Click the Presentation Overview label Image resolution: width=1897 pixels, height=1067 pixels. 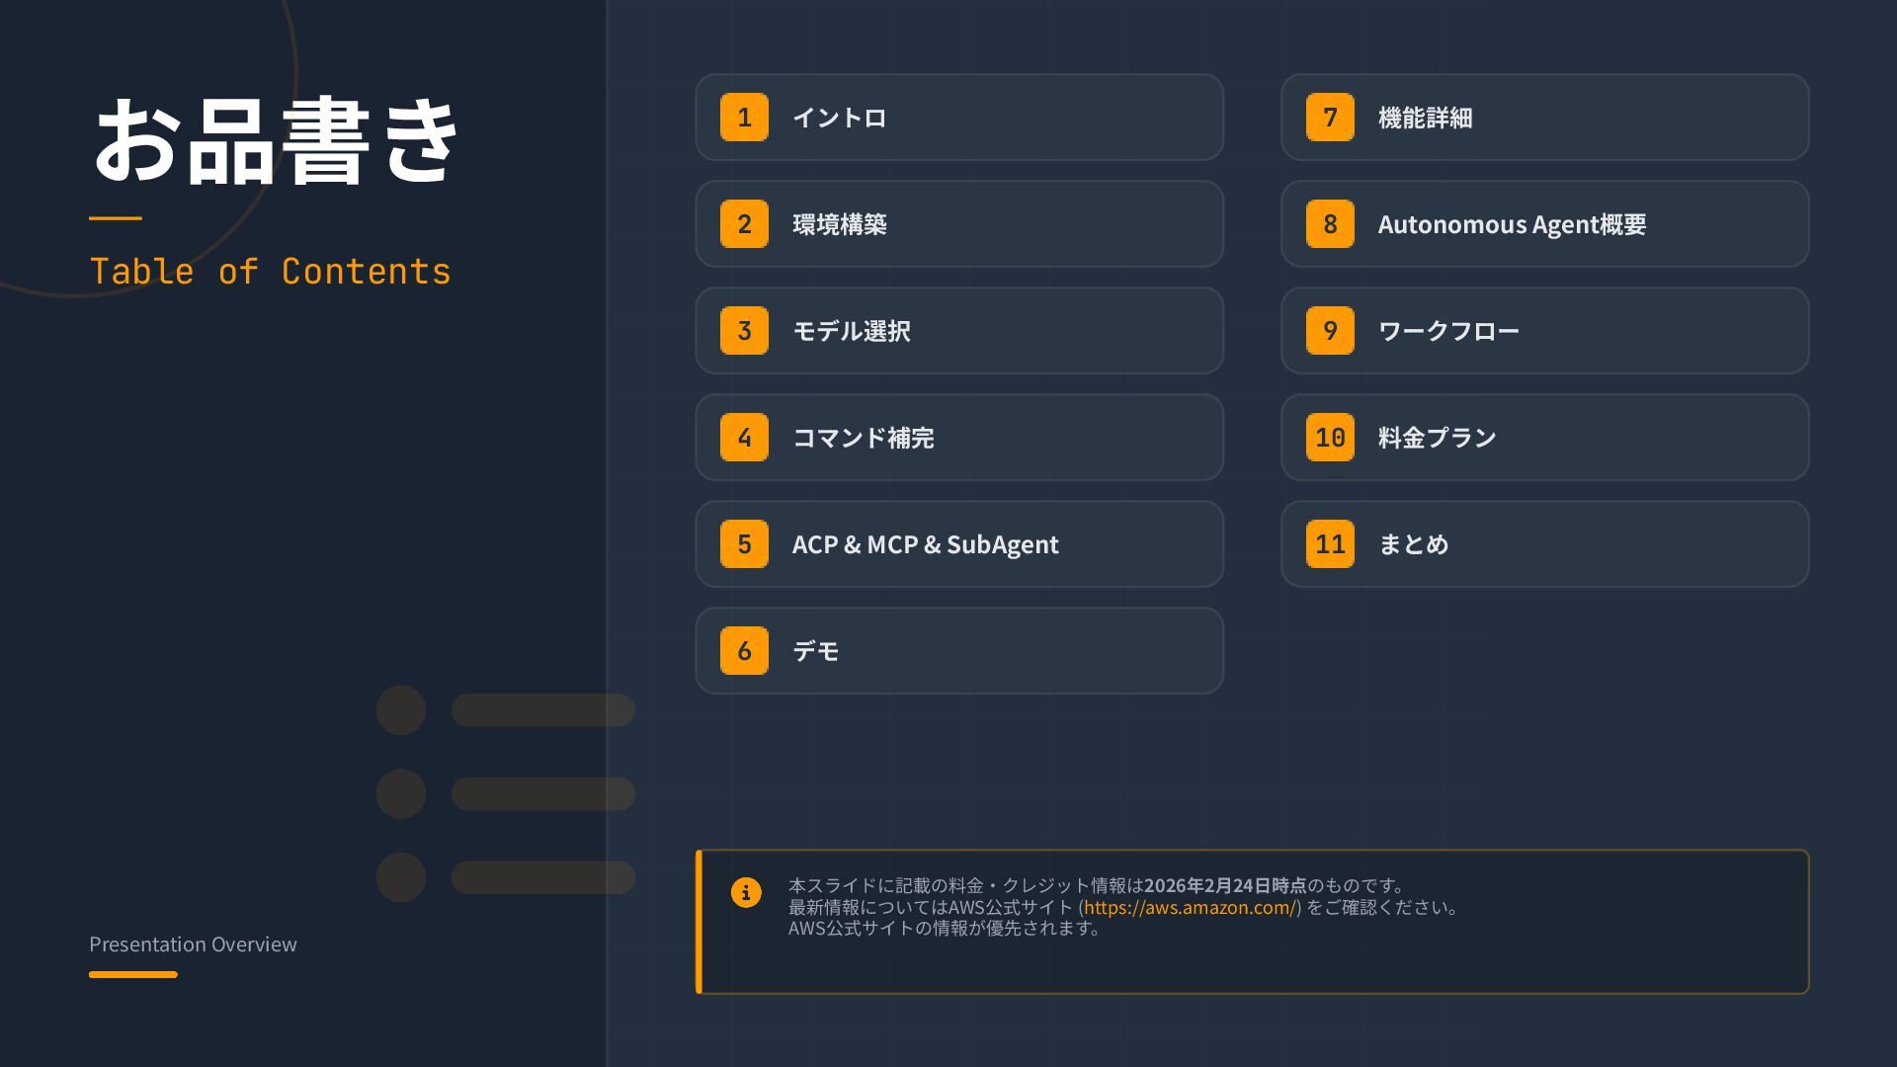tap(193, 944)
